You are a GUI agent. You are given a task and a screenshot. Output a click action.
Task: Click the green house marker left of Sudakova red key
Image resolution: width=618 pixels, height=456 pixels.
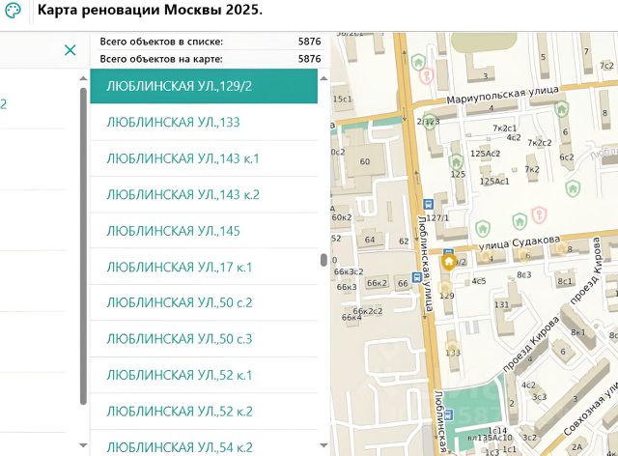tap(520, 221)
